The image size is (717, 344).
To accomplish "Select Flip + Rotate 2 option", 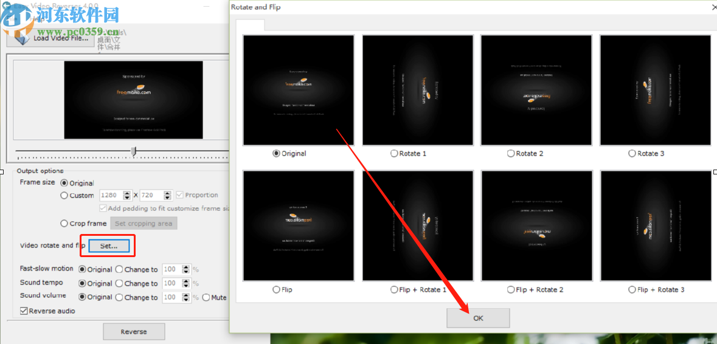I will click(x=535, y=290).
